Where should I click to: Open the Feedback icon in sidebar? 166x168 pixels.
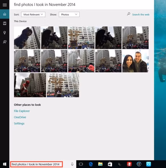tap(5, 42)
